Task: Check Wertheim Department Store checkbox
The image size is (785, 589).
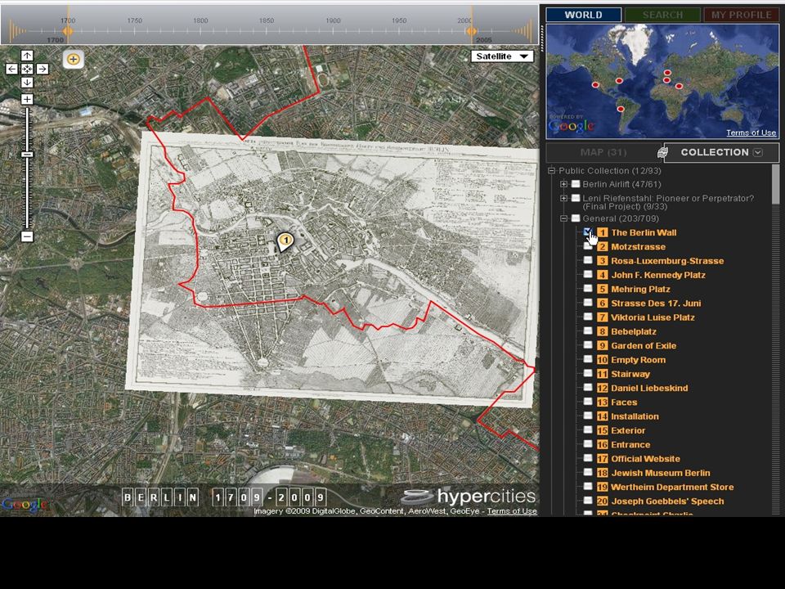Action: point(588,487)
